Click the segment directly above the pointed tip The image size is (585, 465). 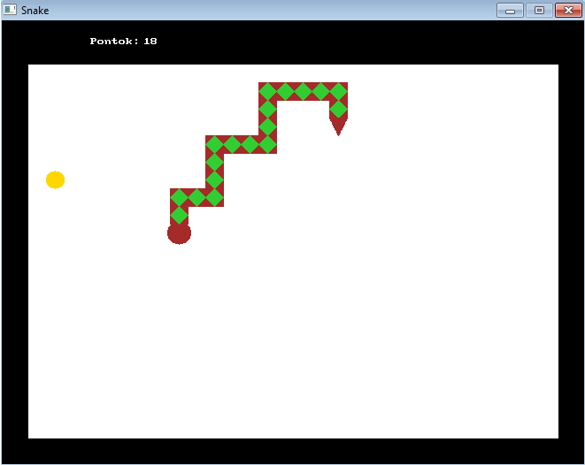tap(338, 109)
